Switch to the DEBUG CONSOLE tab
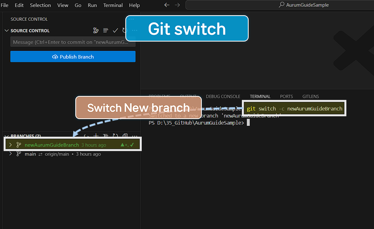Screen dimensions: 374x229 coord(223,96)
